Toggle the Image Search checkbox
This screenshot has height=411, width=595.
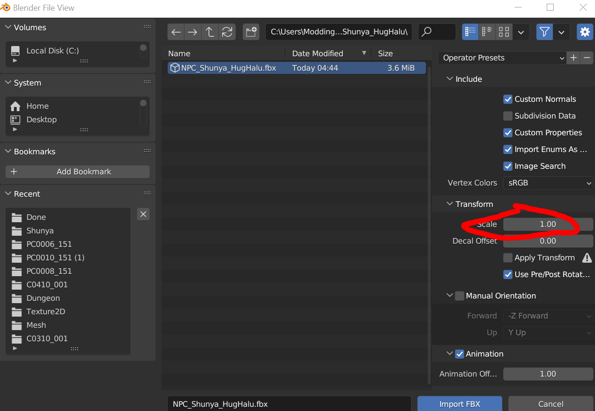click(x=508, y=166)
